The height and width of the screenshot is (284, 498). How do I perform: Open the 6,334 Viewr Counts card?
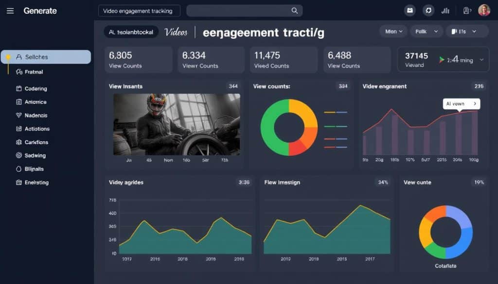pos(211,60)
